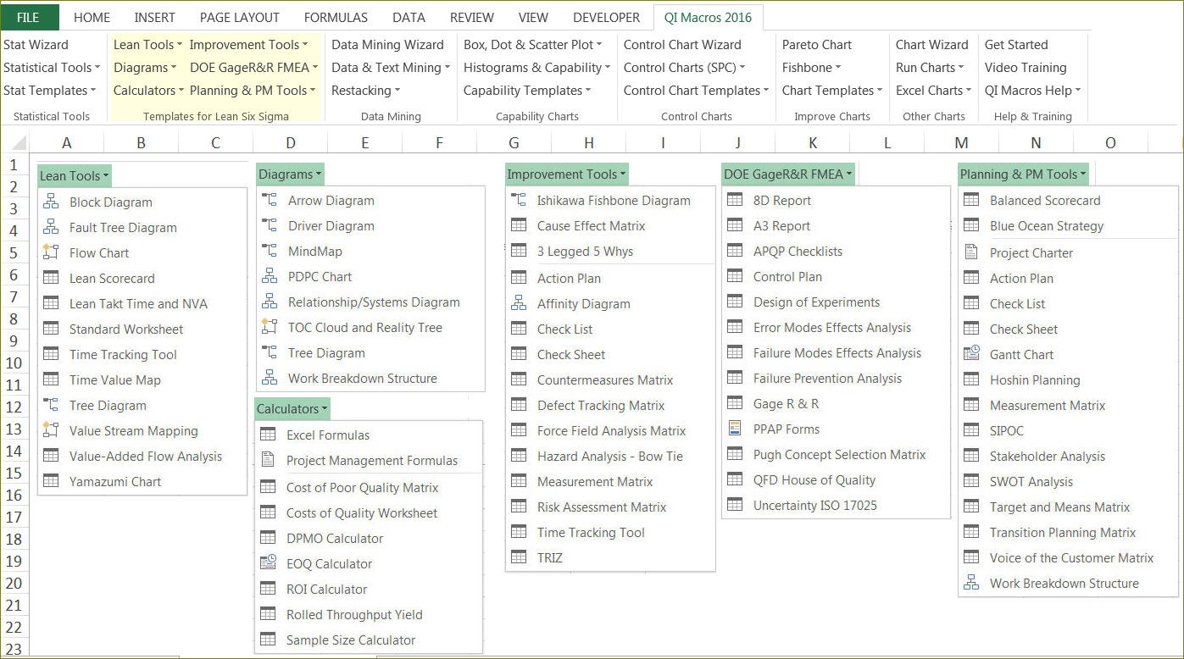The width and height of the screenshot is (1184, 659).
Task: Click the Gage R & R icon
Action: pyautogui.click(x=735, y=403)
